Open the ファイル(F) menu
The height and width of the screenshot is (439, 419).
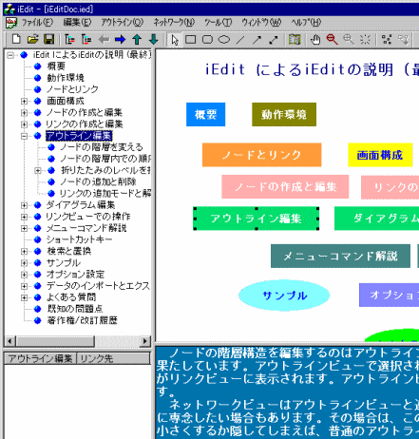point(37,23)
